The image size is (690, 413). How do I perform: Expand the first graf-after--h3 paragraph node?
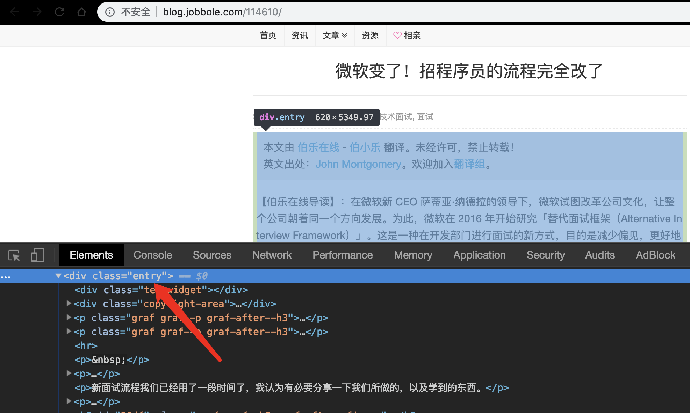[69, 317]
